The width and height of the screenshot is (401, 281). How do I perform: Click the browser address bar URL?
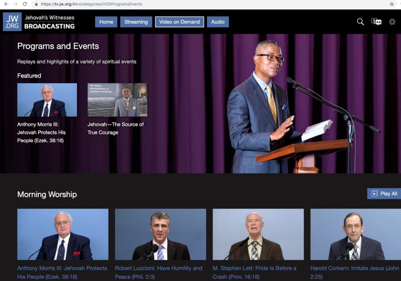coord(92,4)
